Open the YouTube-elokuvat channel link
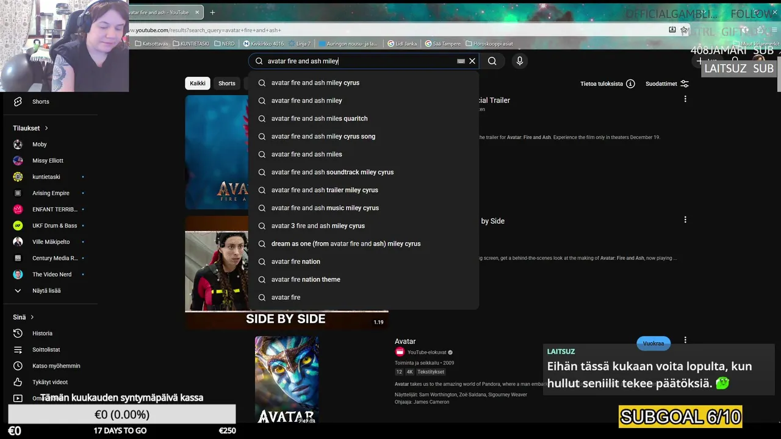The image size is (781, 439). coord(426,352)
